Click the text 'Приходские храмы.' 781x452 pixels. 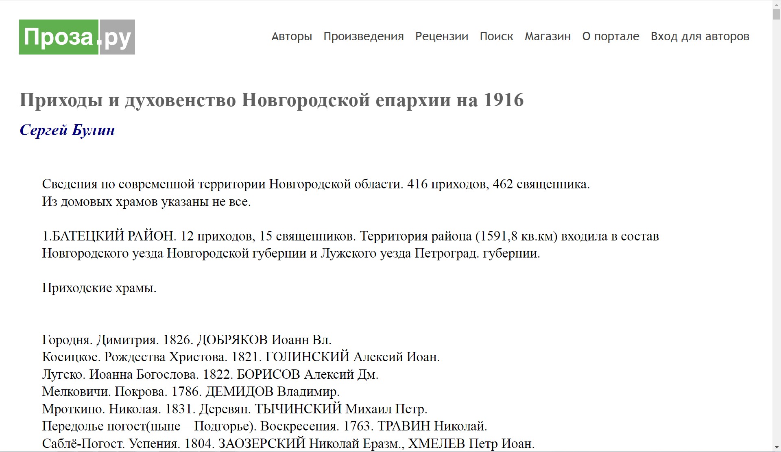click(x=99, y=288)
